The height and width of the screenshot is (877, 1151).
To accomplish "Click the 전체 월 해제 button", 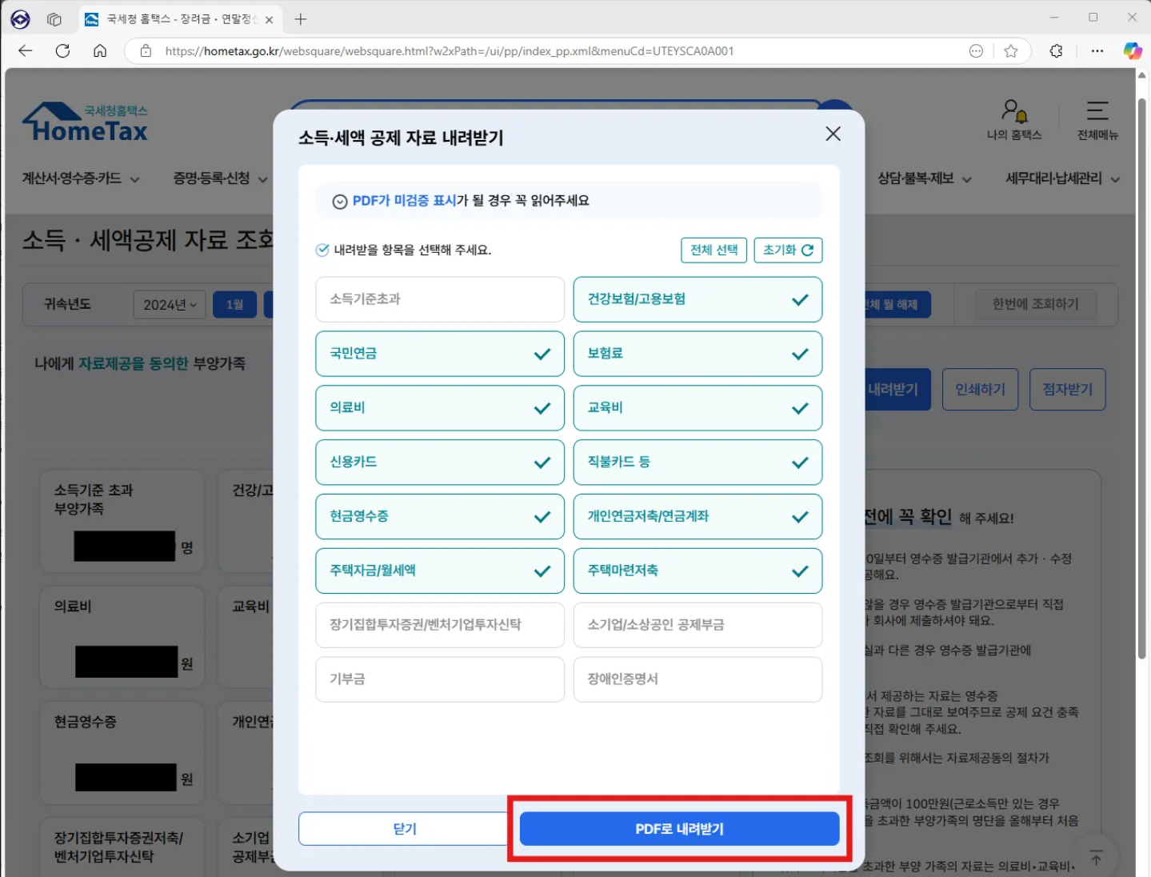I will tap(896, 305).
